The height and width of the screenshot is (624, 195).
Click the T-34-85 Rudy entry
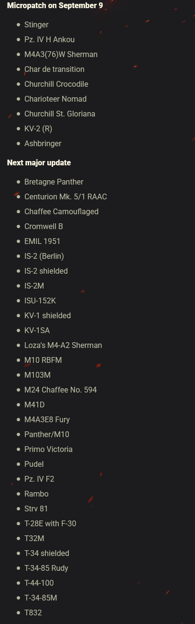[x=46, y=568]
